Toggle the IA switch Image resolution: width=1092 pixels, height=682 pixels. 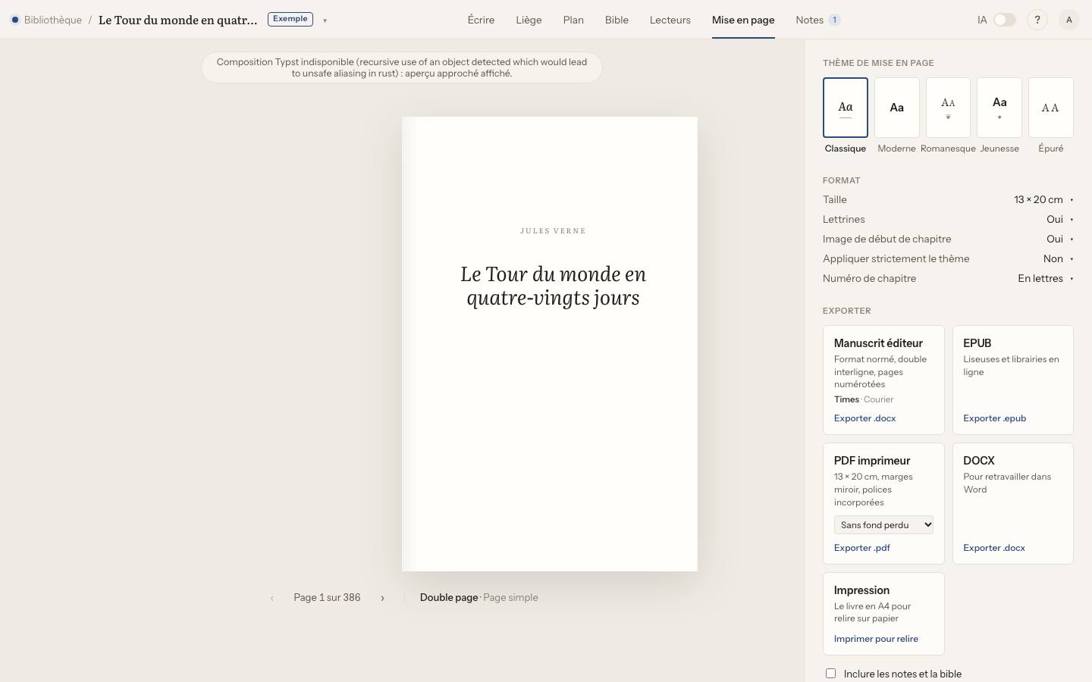coord(1004,20)
